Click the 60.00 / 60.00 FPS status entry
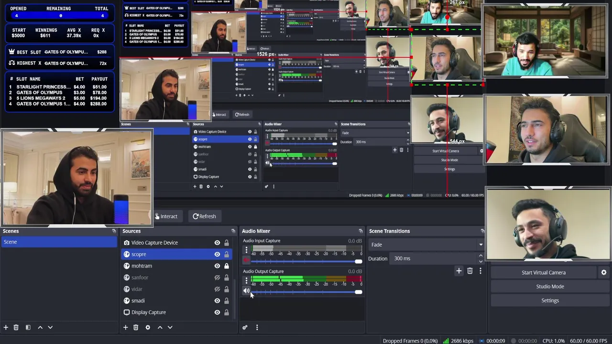The image size is (612, 344). pos(589,341)
